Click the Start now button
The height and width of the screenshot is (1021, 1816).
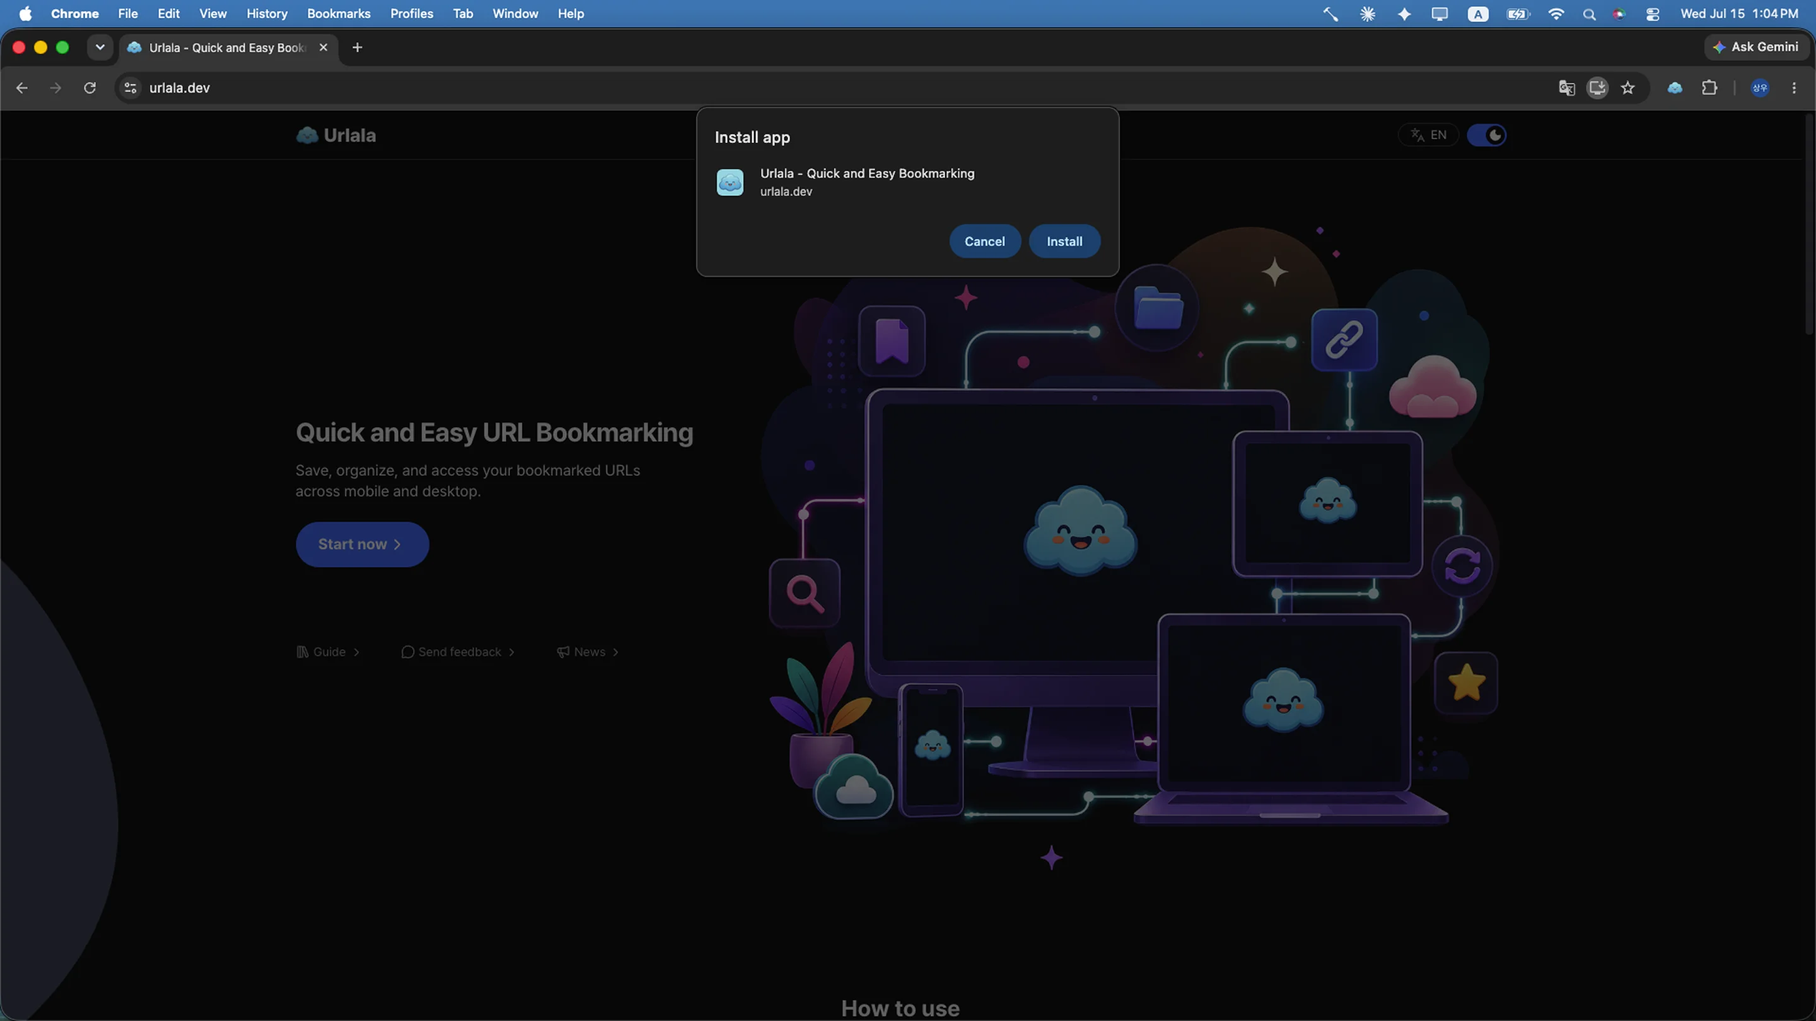(363, 544)
